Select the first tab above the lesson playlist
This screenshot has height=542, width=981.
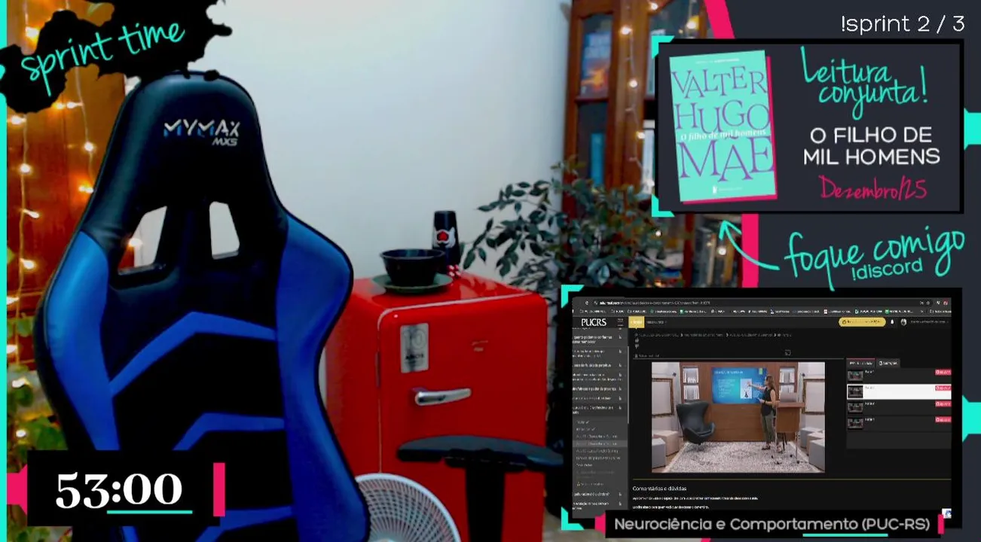tap(860, 363)
